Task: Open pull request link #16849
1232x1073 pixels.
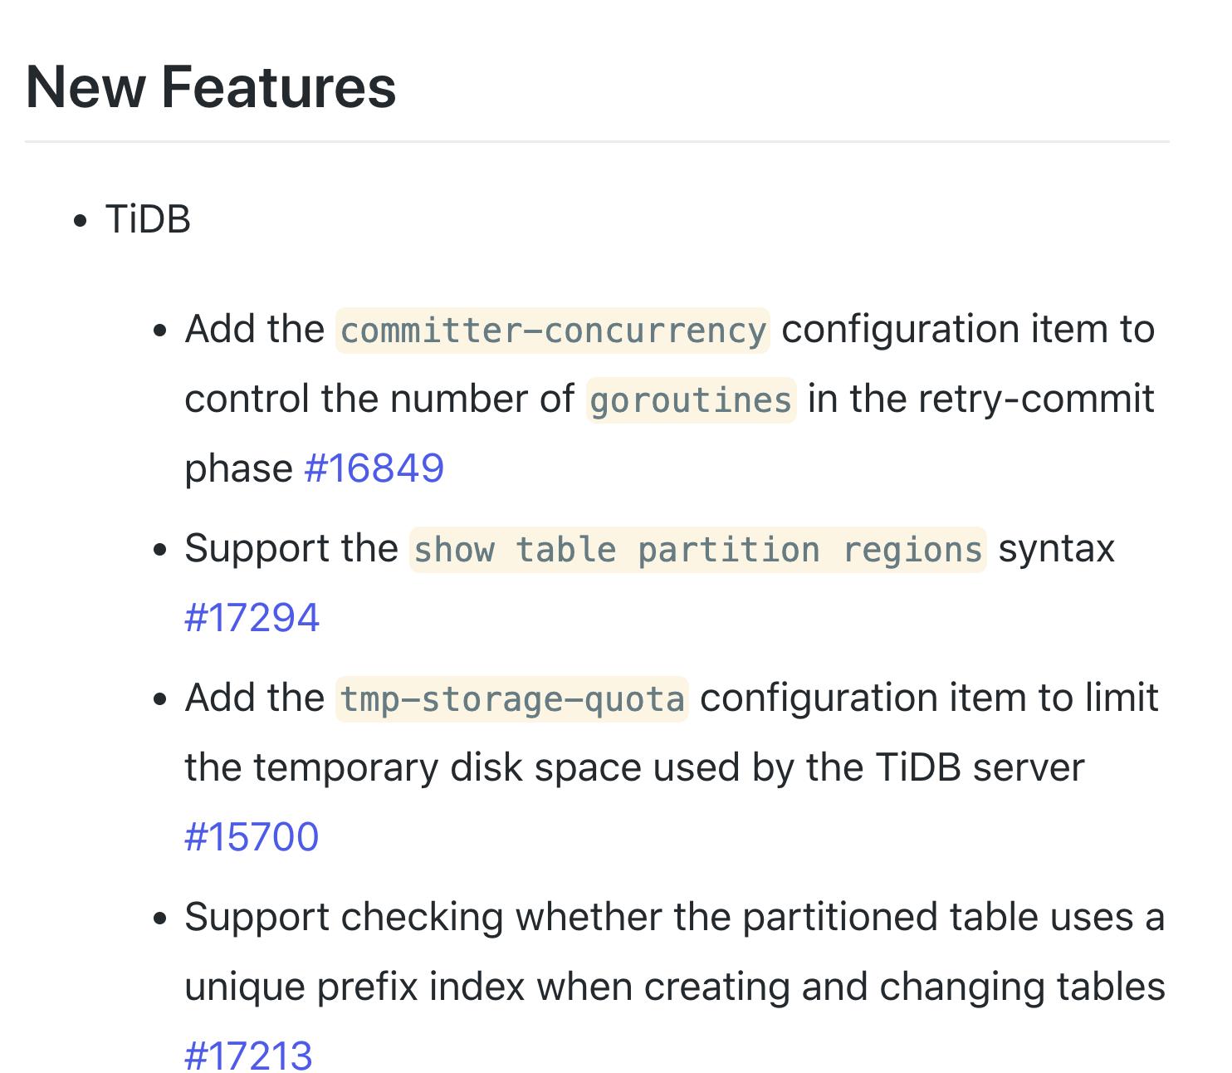Action: tap(374, 468)
